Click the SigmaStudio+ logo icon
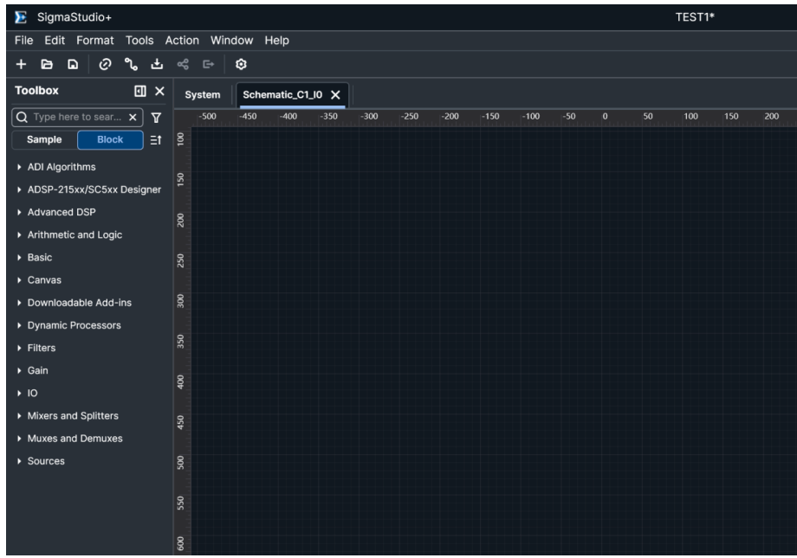 click(21, 17)
